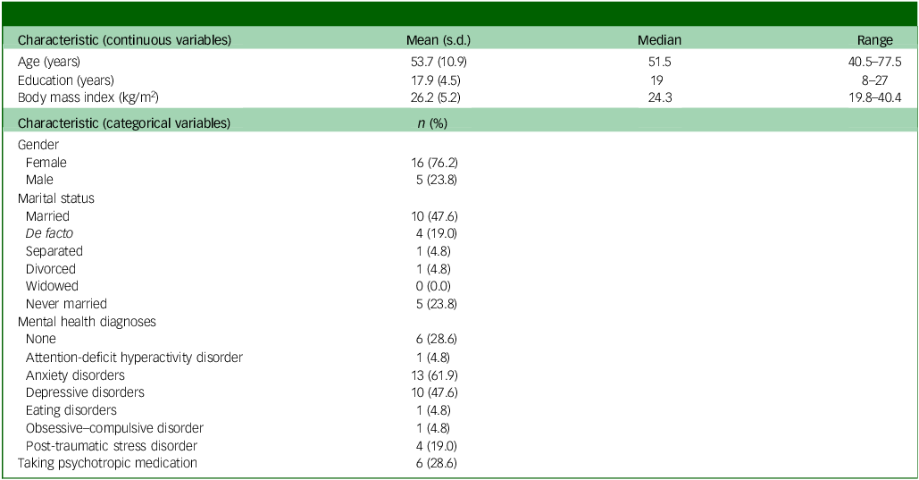Screen dimensions: 919x480
Task: Select the 'Never married' row label
Action: point(66,303)
